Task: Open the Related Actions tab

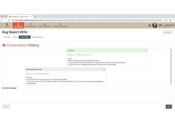Action: coord(37,37)
